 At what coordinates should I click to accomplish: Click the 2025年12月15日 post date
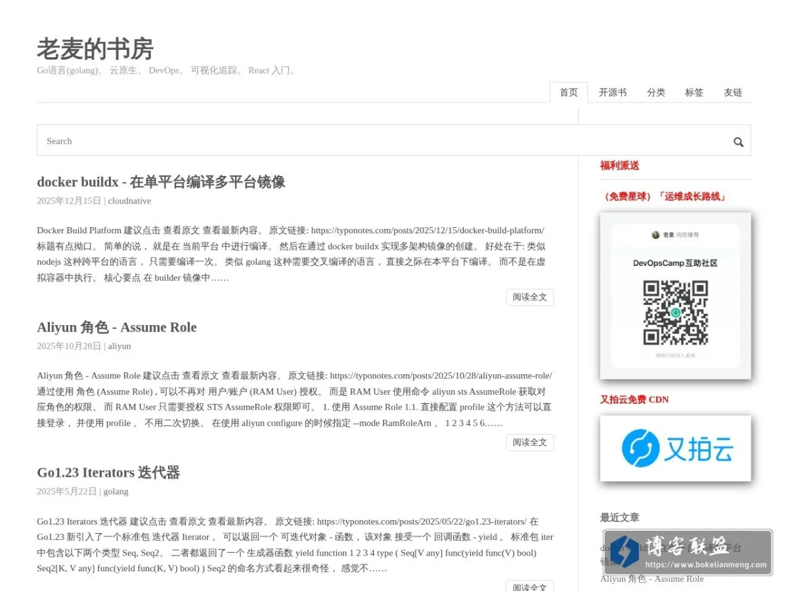click(69, 201)
